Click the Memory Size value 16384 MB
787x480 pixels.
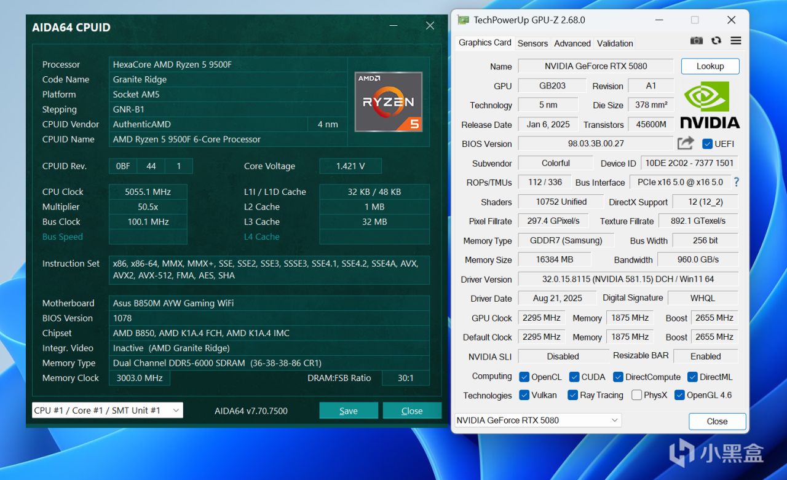[554, 259]
